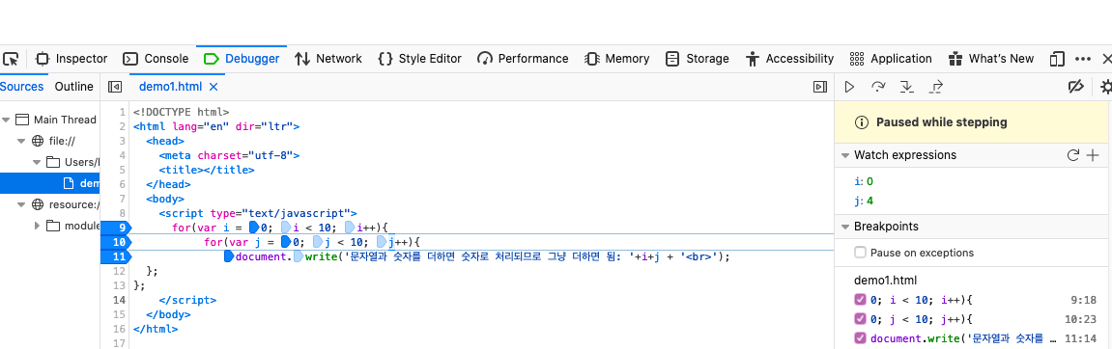The image size is (1112, 349).
Task: Activate the element picker icon
Action: (x=11, y=58)
